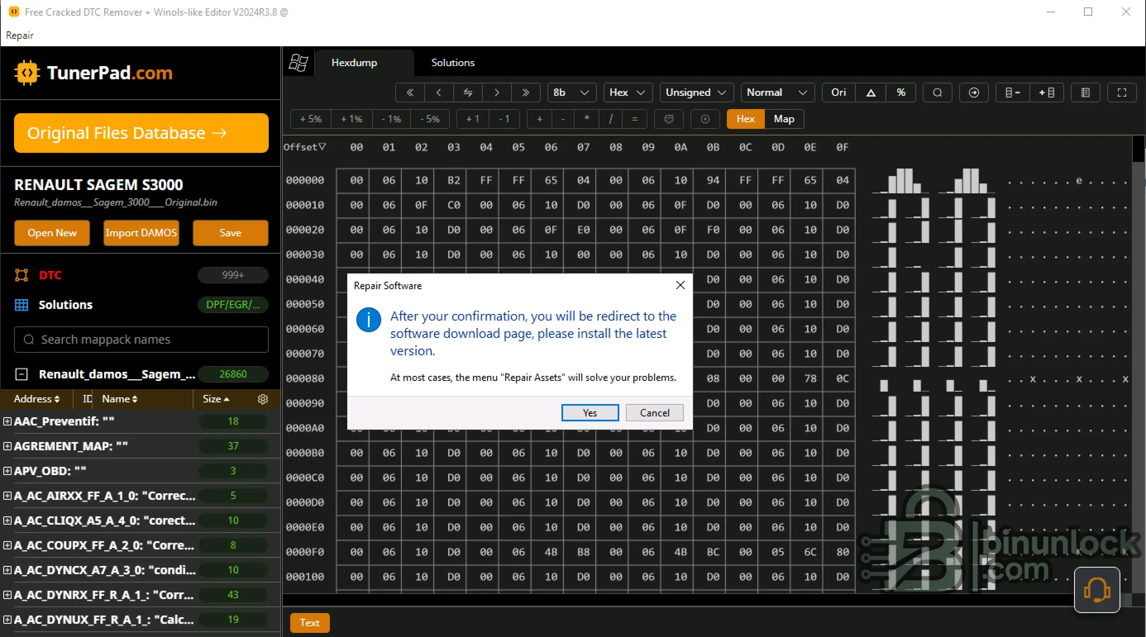Open the headset support chat icon
This screenshot has height=637, width=1146.
[1097, 590]
